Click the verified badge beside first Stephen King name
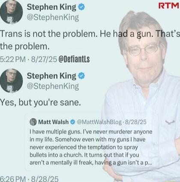Screen dimensions: 180x182 click(81, 7)
